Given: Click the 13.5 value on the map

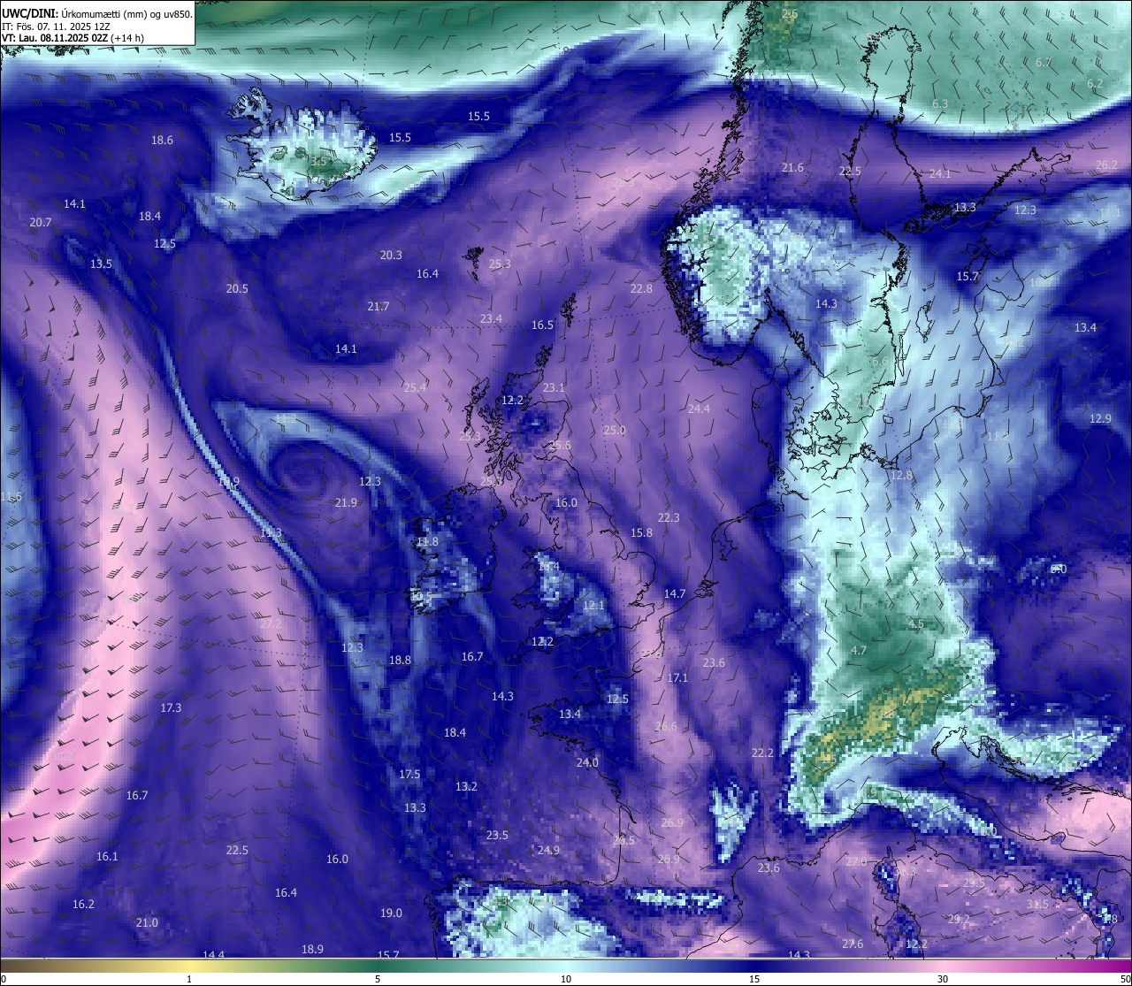Looking at the screenshot, I should tap(101, 264).
